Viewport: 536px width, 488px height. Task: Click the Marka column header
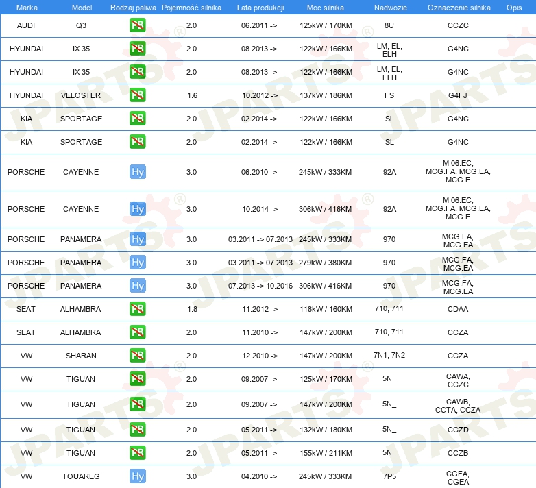click(26, 7)
